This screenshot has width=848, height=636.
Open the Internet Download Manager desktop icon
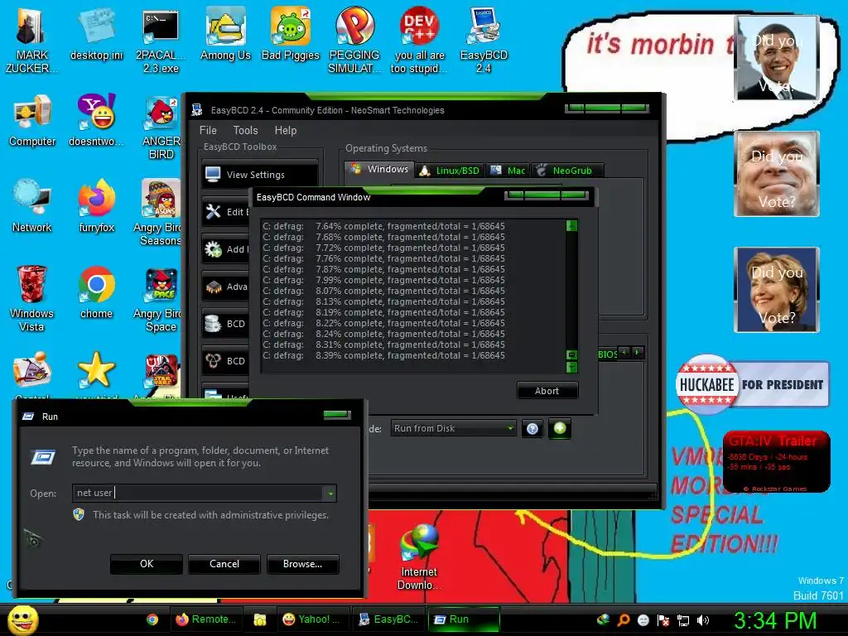[419, 558]
